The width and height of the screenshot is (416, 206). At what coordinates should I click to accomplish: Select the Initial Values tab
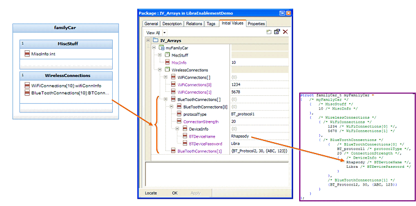pyautogui.click(x=232, y=23)
